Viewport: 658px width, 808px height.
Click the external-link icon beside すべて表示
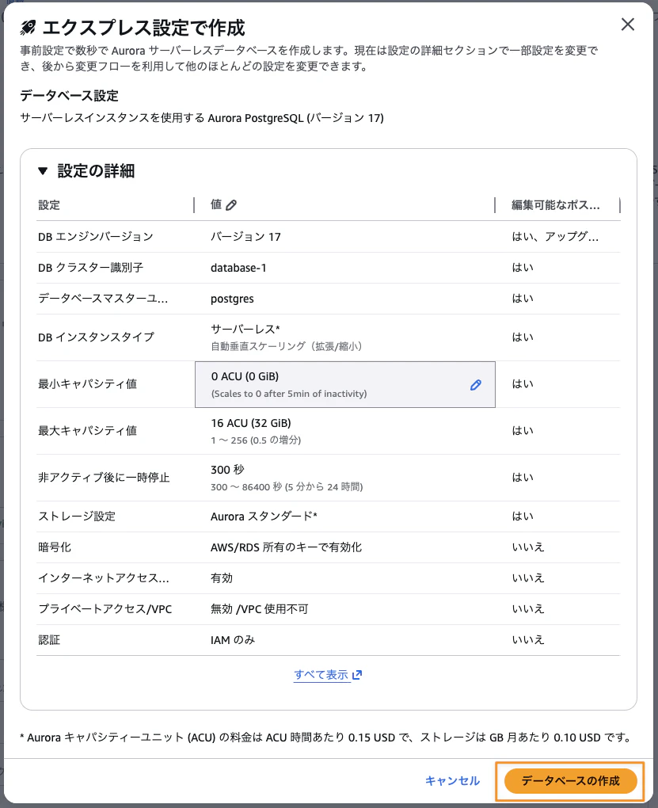point(357,675)
